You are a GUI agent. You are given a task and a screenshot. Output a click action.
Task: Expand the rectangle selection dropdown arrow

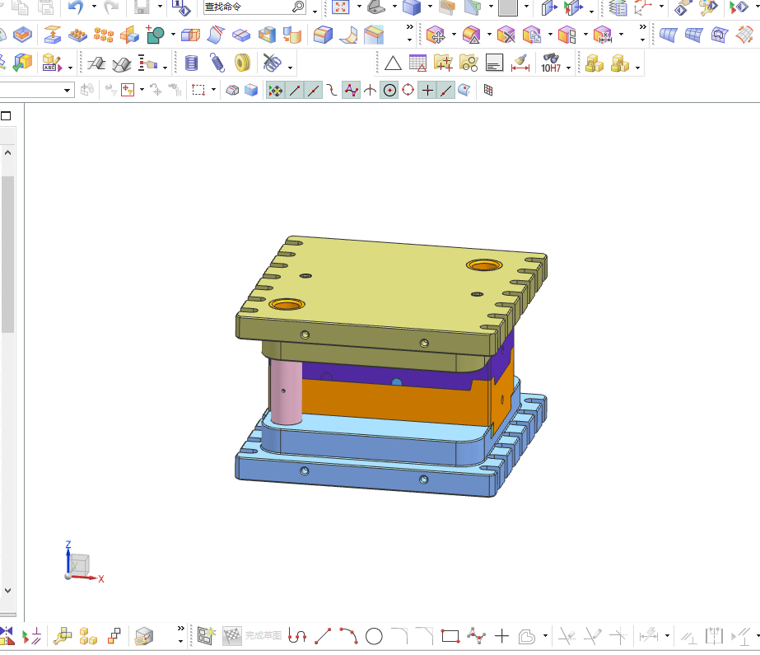pyautogui.click(x=214, y=90)
